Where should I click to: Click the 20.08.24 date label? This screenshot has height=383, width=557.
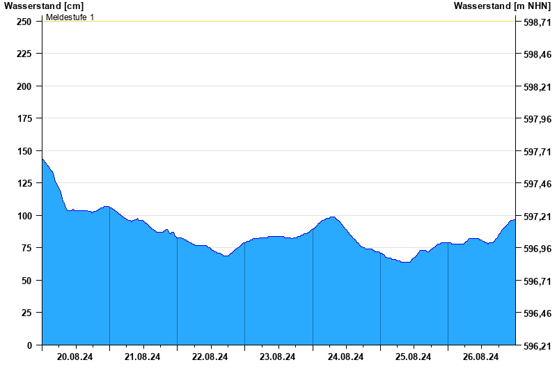click(75, 357)
